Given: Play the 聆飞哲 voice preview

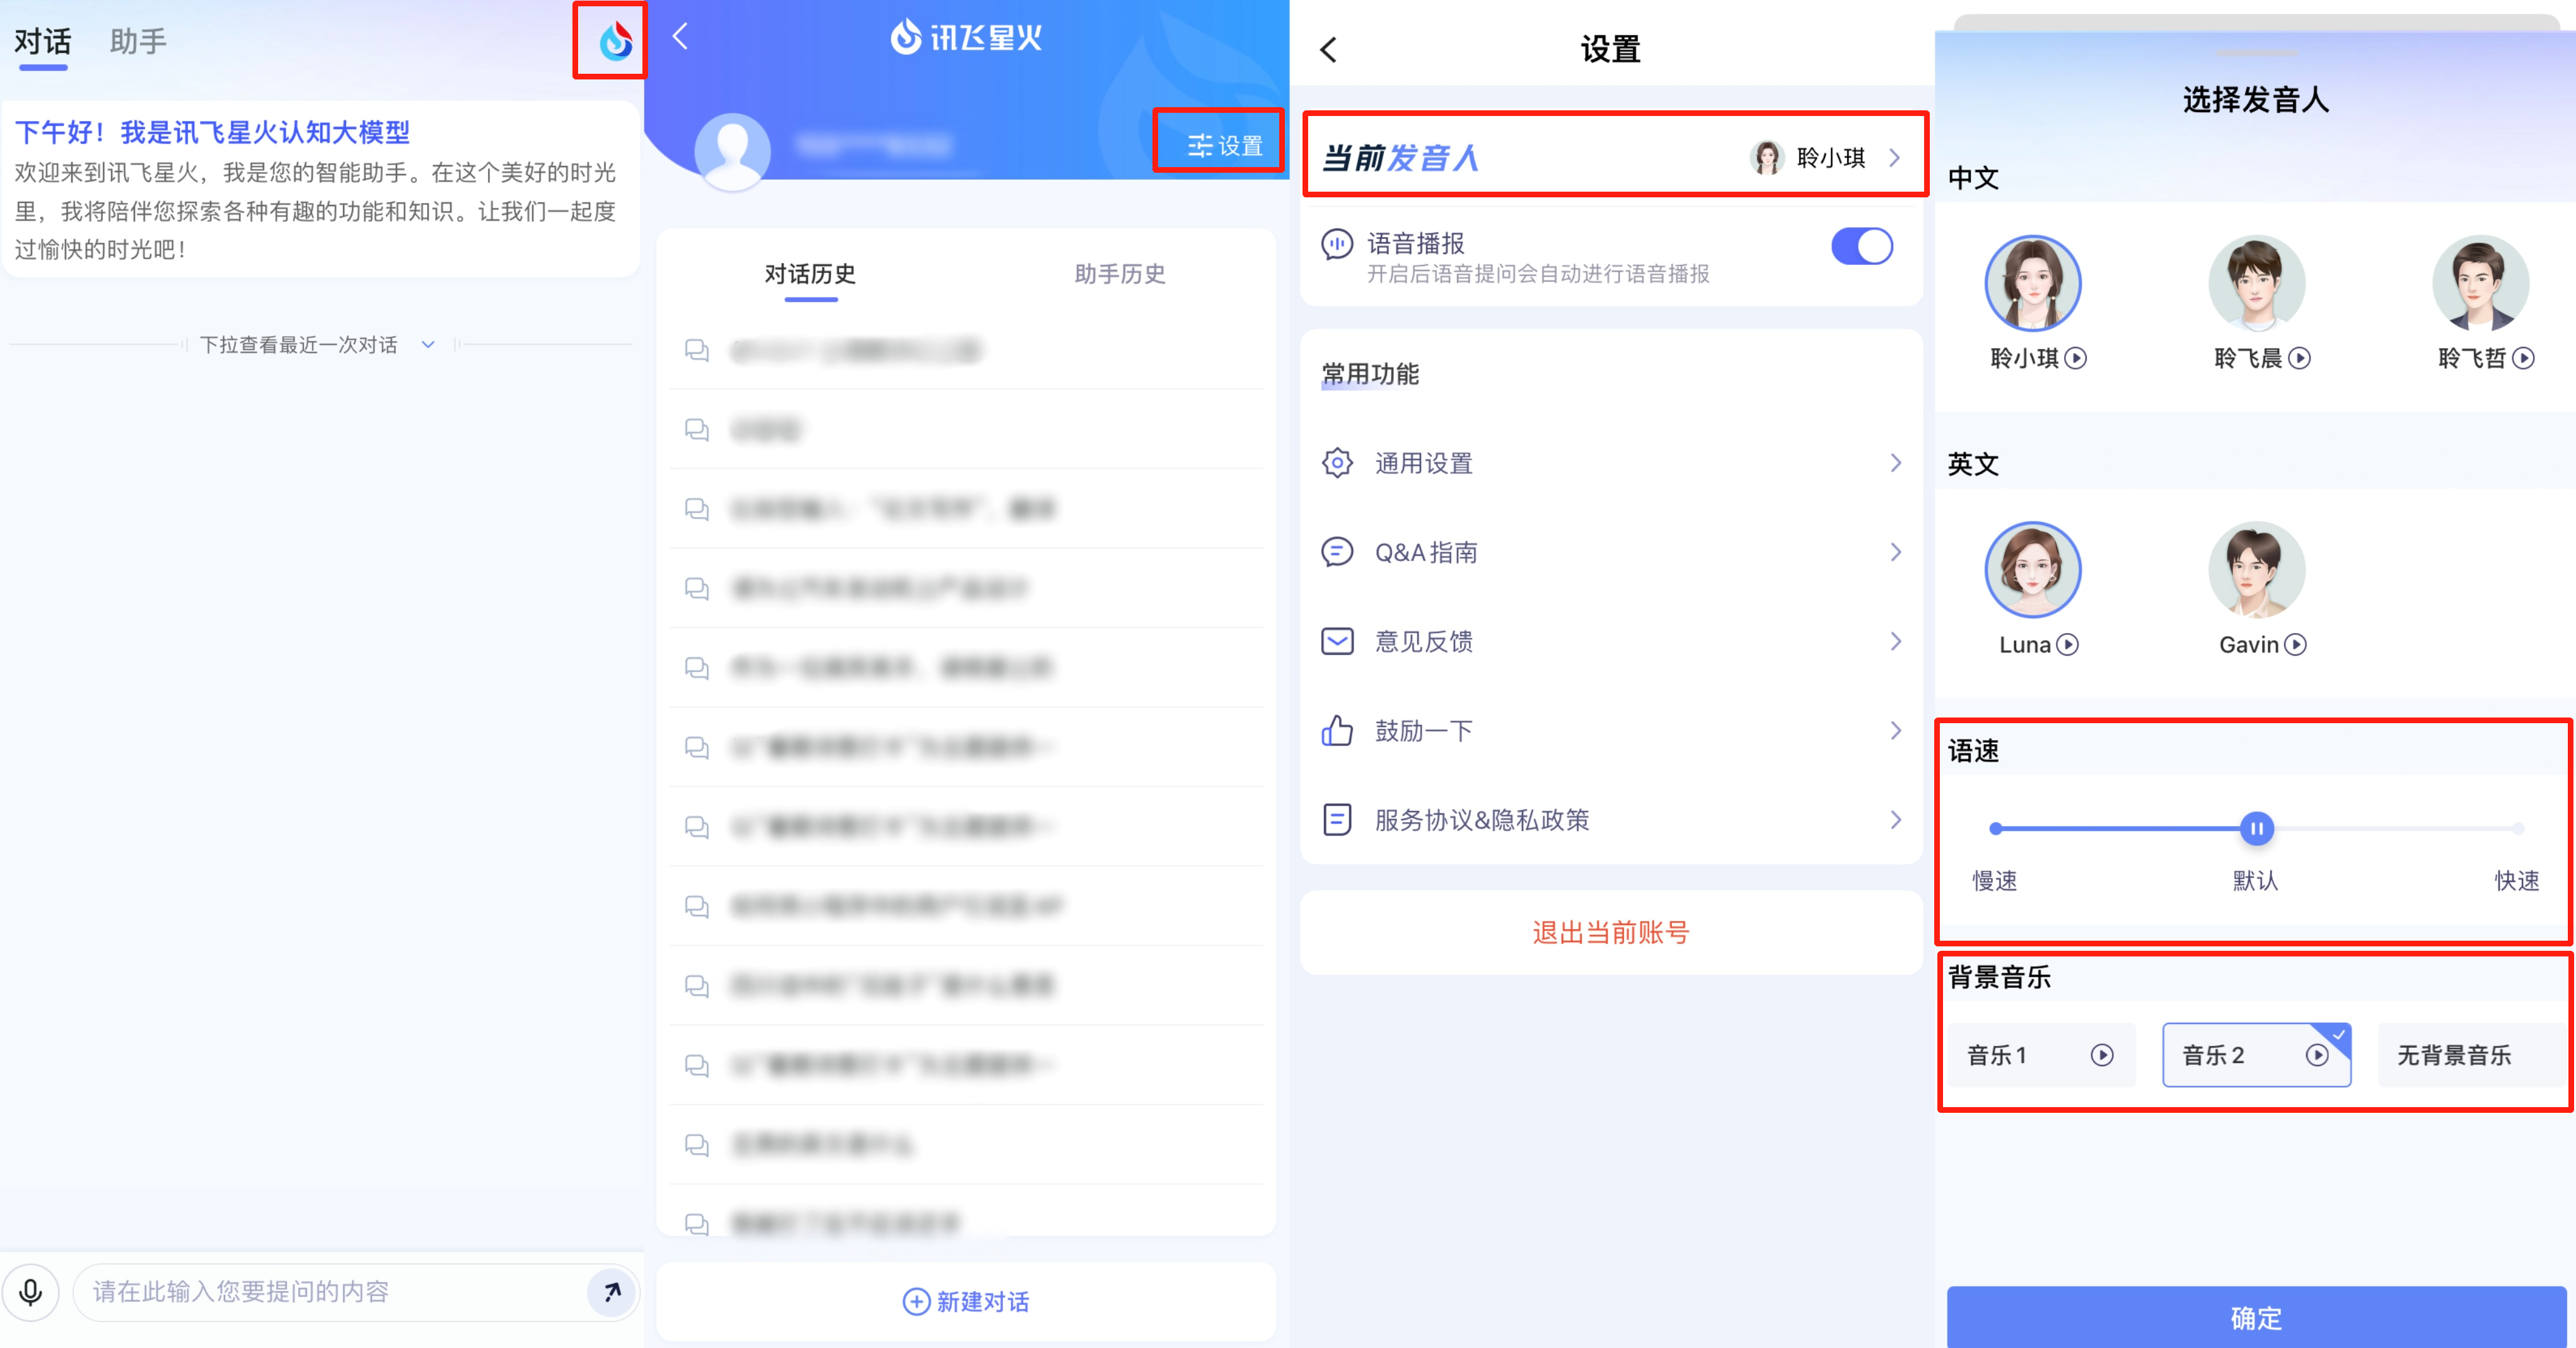Looking at the screenshot, I should pos(2524,358).
